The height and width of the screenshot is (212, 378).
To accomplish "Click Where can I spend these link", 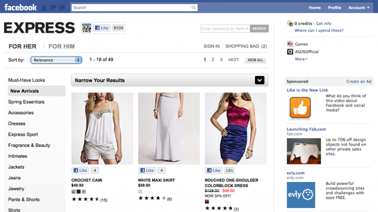I will [x=319, y=30].
